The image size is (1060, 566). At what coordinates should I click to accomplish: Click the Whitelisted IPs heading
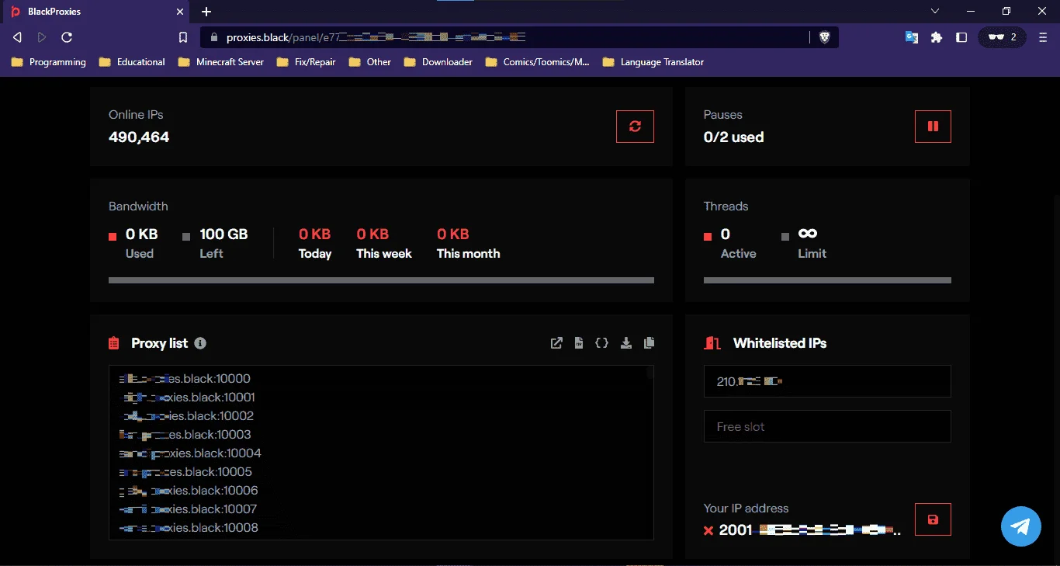tap(780, 343)
